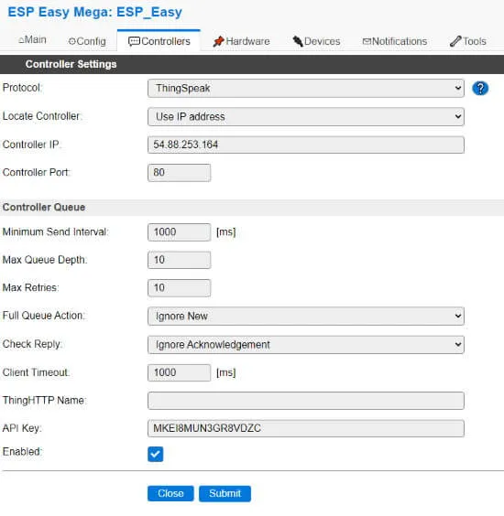Submit the controller settings
504x516 pixels.
coord(225,493)
